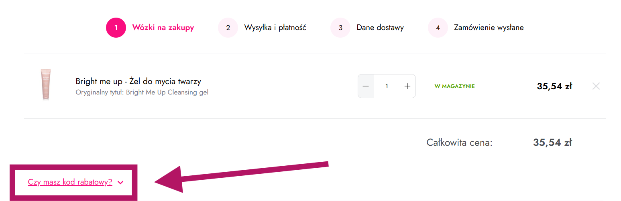Open the 'Czy masz kod rabatowy?' link
Image resolution: width=621 pixels, height=201 pixels.
(70, 182)
